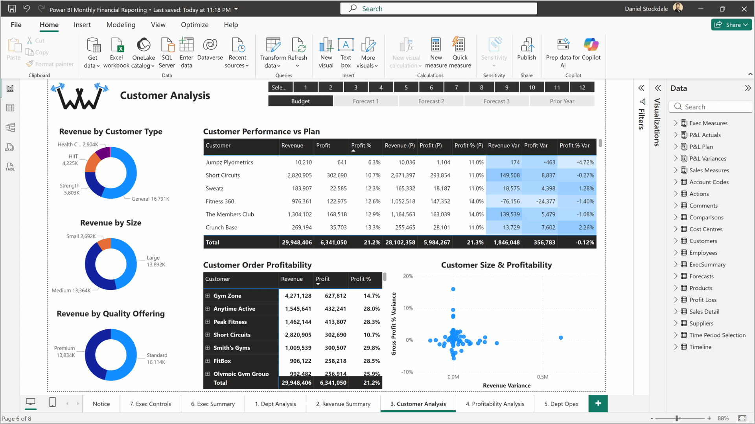Image resolution: width=755 pixels, height=424 pixels.
Task: Select the Forecast 1 slicer option
Action: [366, 101]
